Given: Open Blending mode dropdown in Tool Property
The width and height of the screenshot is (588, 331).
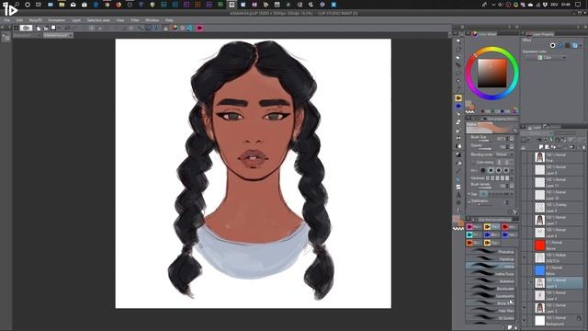Looking at the screenshot, I should click(x=504, y=154).
